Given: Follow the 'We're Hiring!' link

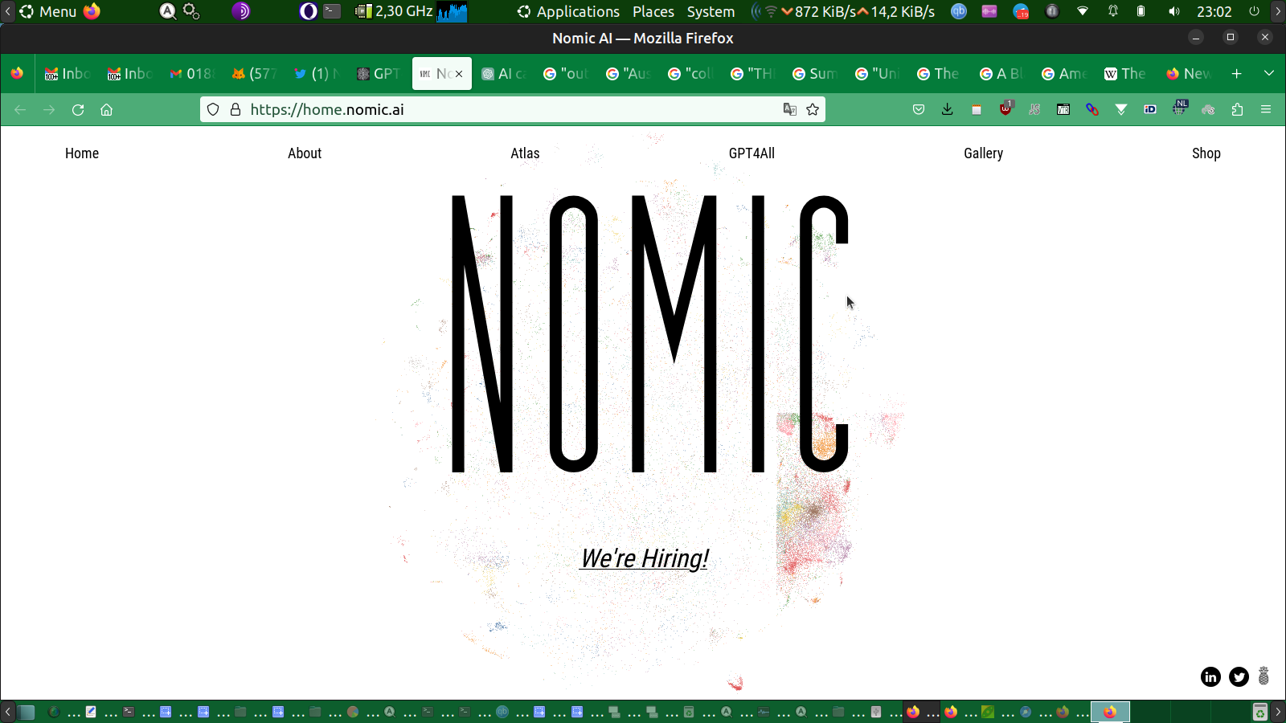Looking at the screenshot, I should click(645, 558).
